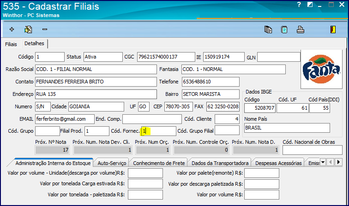
Task: Click the FAX field
Action: pyautogui.click(x=223, y=106)
